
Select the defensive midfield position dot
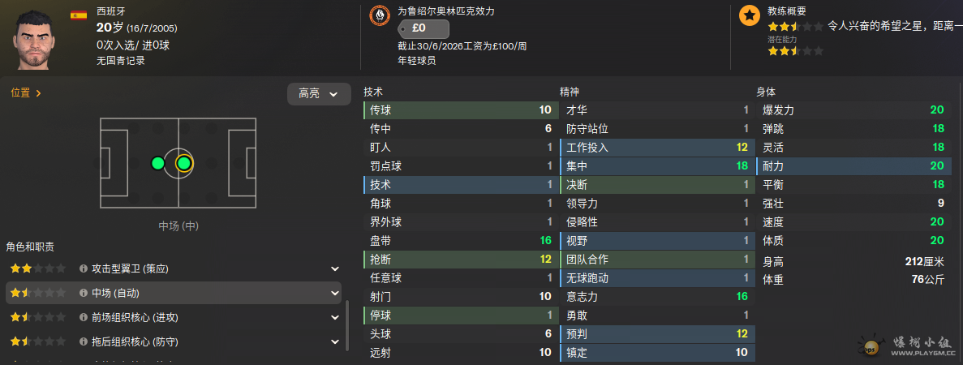coord(158,163)
